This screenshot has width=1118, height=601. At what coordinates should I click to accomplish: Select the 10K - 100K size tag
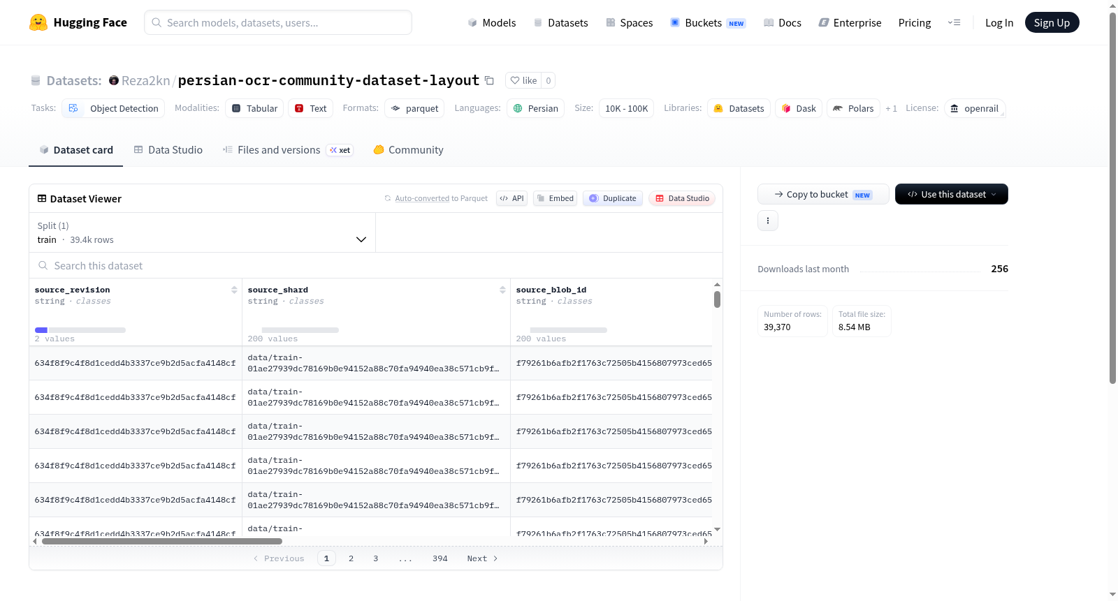point(626,108)
